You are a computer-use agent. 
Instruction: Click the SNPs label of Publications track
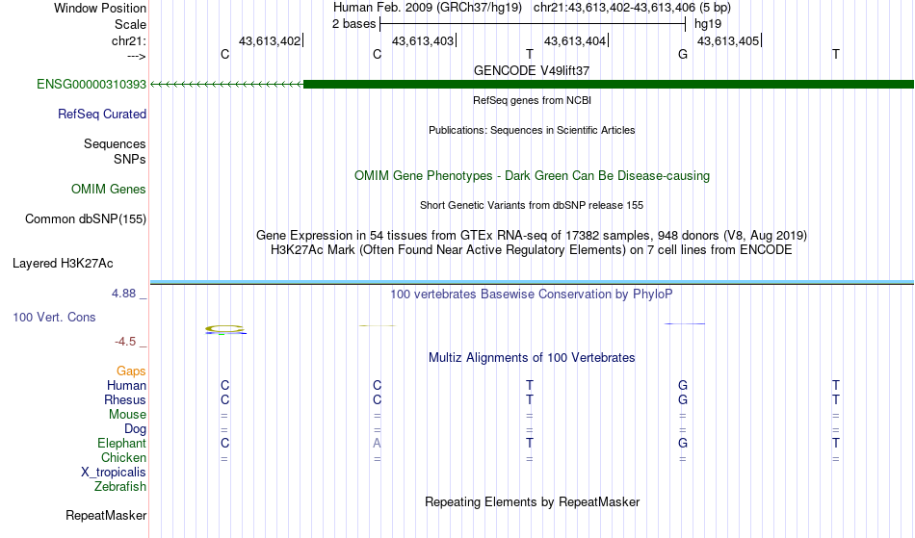pyautogui.click(x=130, y=159)
